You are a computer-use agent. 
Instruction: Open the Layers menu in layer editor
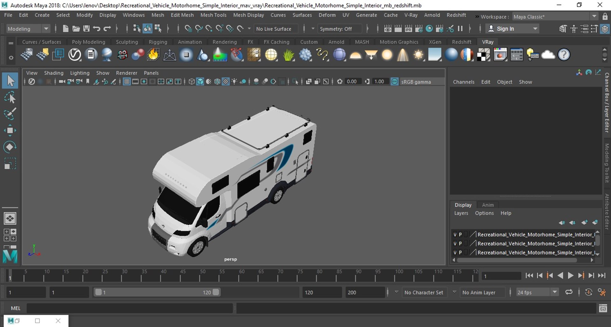pos(461,213)
